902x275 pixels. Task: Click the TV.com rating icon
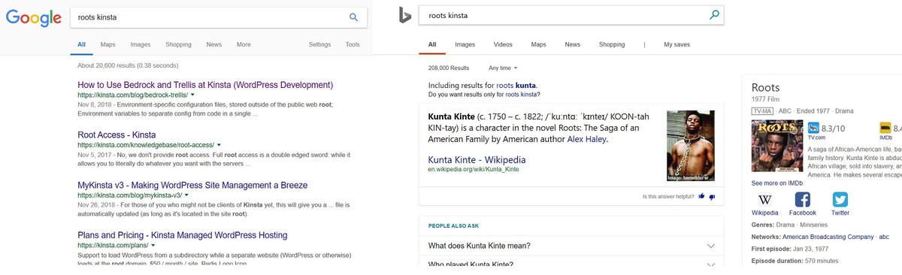click(813, 128)
